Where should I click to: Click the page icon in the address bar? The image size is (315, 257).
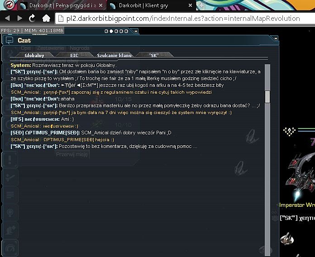pyautogui.click(x=61, y=19)
